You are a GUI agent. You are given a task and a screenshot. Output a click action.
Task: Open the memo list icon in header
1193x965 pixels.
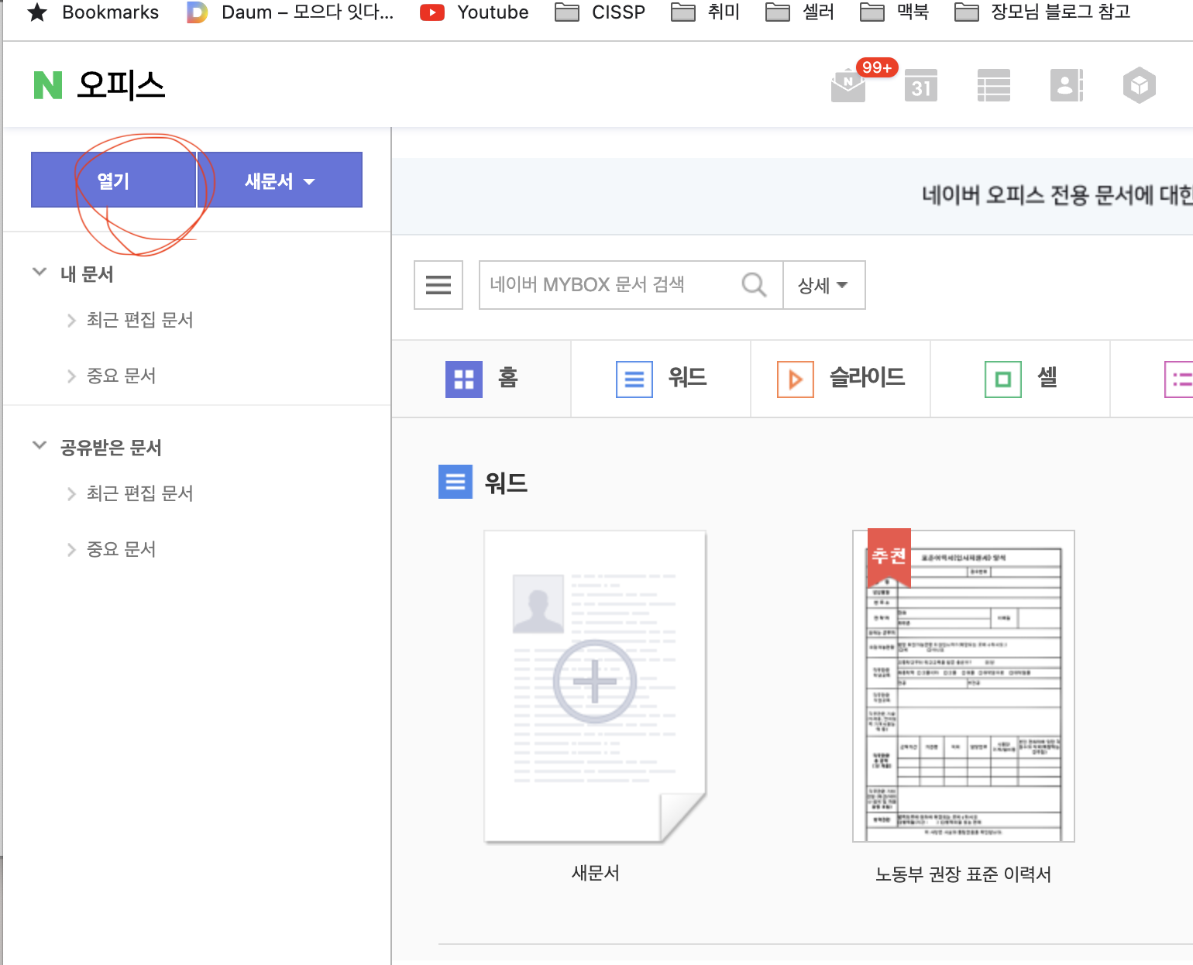(993, 85)
